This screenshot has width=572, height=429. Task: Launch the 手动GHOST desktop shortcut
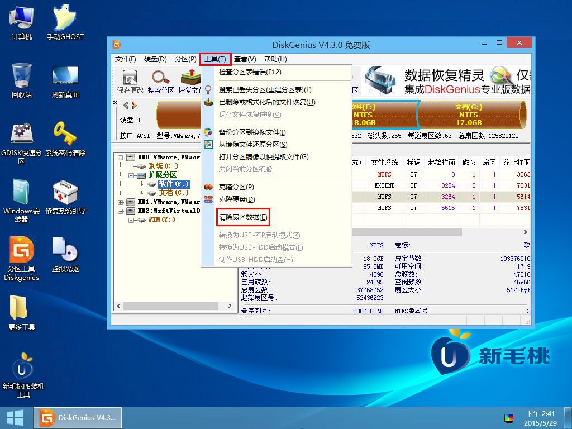click(65, 22)
